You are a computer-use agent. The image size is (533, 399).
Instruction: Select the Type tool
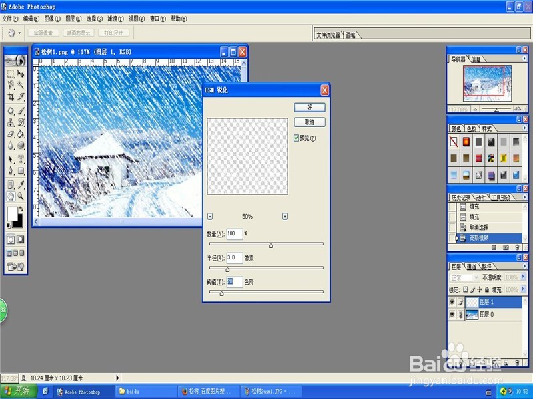pos(21,159)
